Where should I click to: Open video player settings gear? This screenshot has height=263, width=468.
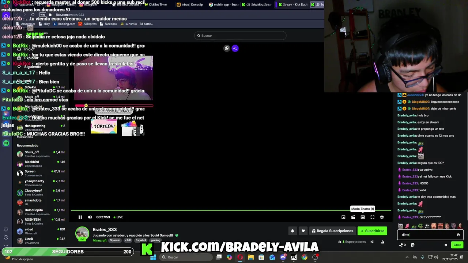382,217
